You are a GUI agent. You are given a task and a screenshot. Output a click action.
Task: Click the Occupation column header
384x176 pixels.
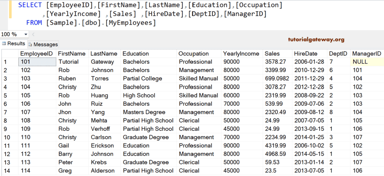click(199, 53)
